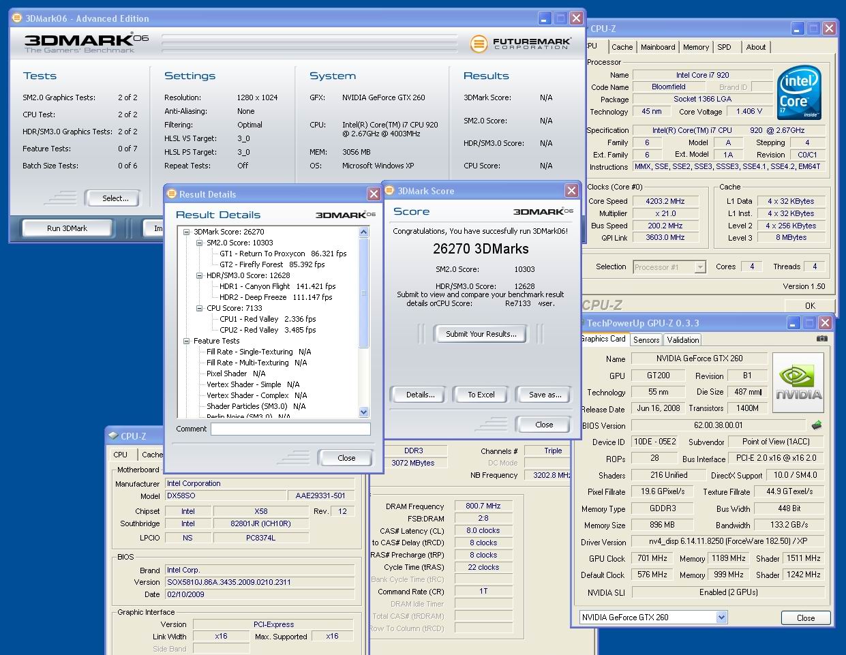Click the 3DMark Score dialog title icon
Viewport: 846px width, 655px height.
pyautogui.click(x=391, y=191)
